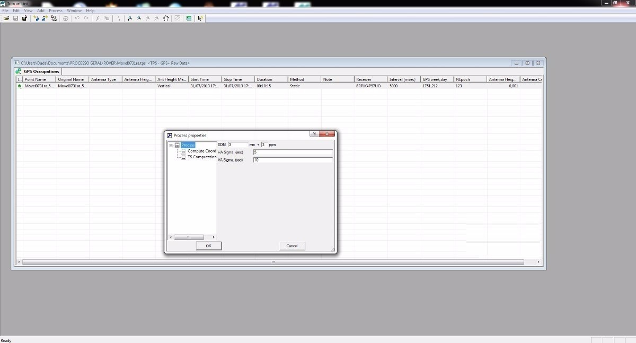Click the Cut scissors icon
Image resolution: width=636 pixels, height=343 pixels.
98,18
